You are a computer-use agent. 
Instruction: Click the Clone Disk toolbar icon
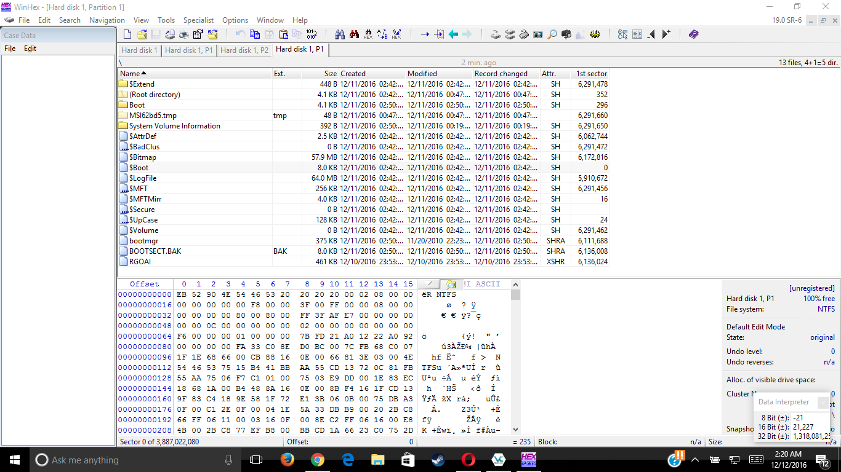[510, 34]
